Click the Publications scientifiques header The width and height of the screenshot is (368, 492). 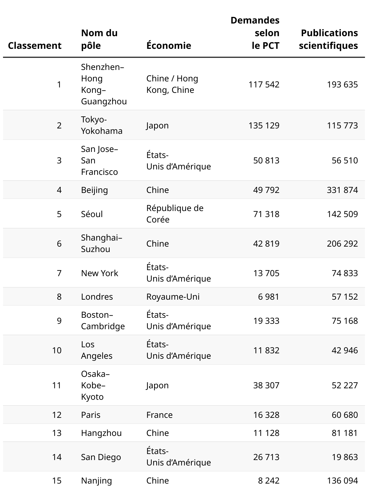click(x=328, y=39)
